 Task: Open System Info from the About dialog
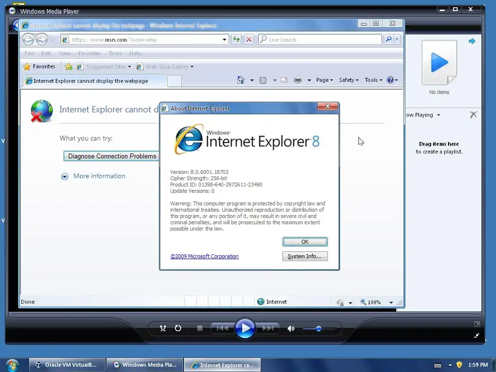[x=305, y=256]
